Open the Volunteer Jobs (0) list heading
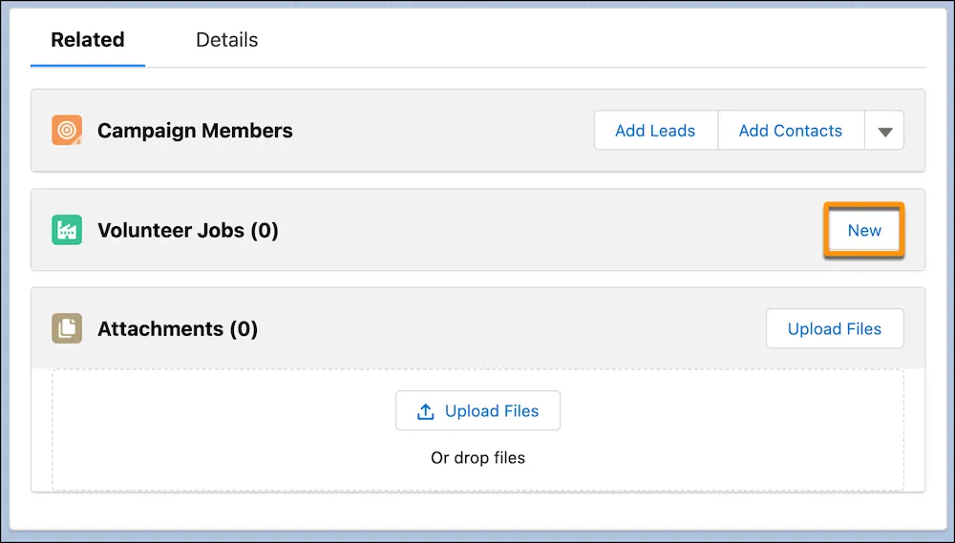 [188, 230]
